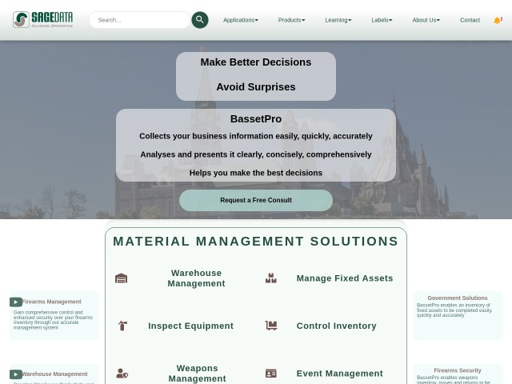Open the Firearms Management card title
The width and height of the screenshot is (512, 384).
click(51, 302)
